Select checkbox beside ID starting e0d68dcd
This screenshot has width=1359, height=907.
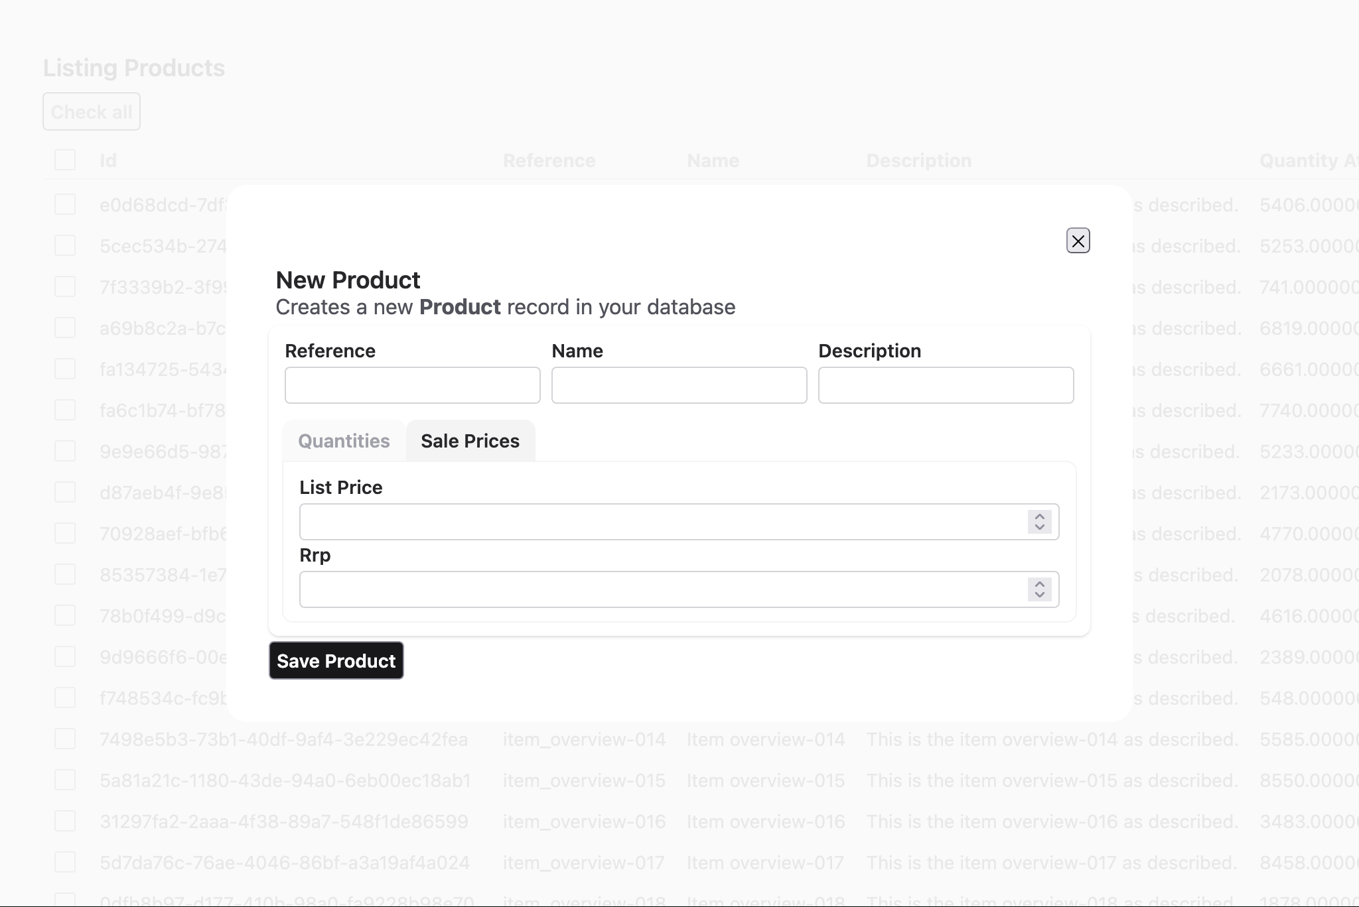click(65, 204)
